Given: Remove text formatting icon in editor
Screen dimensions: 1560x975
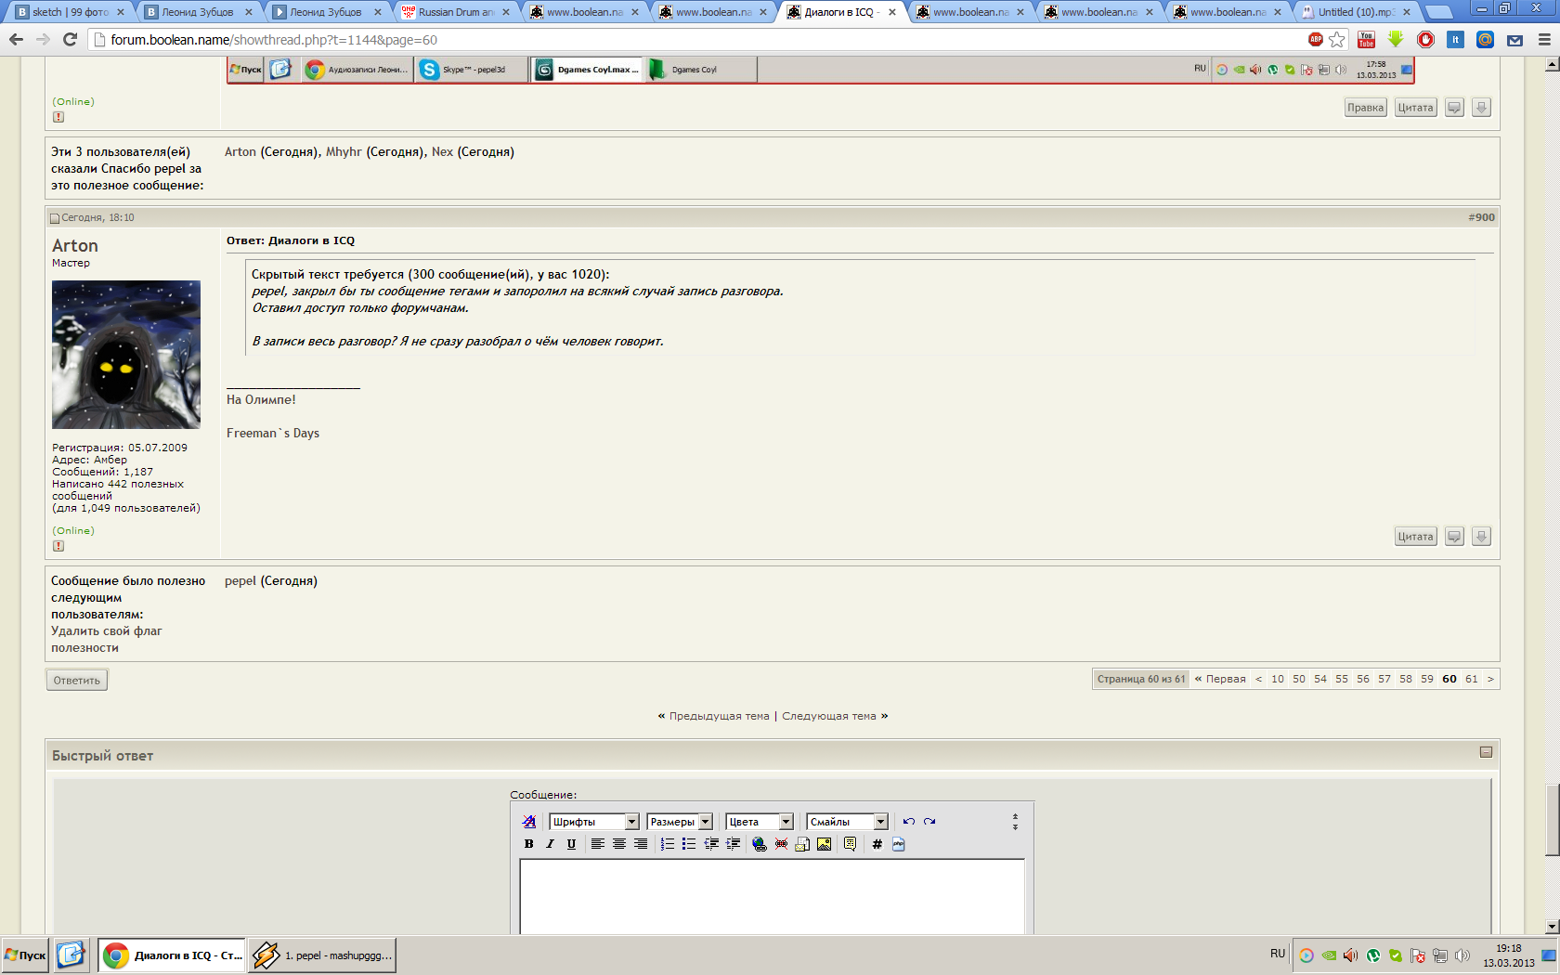Looking at the screenshot, I should pyautogui.click(x=529, y=822).
